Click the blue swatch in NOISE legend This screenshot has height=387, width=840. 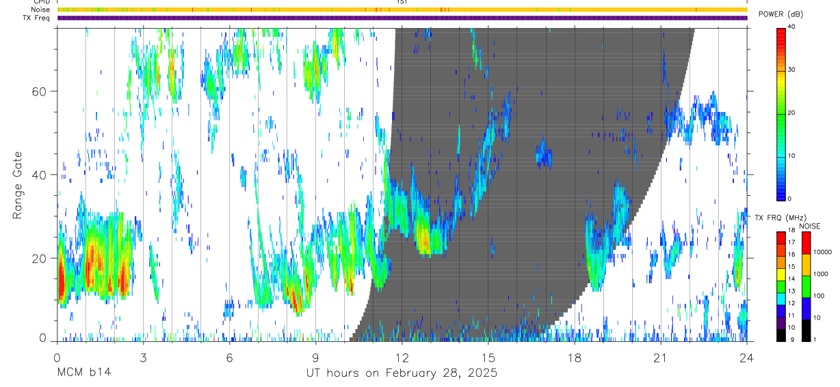pos(805,308)
